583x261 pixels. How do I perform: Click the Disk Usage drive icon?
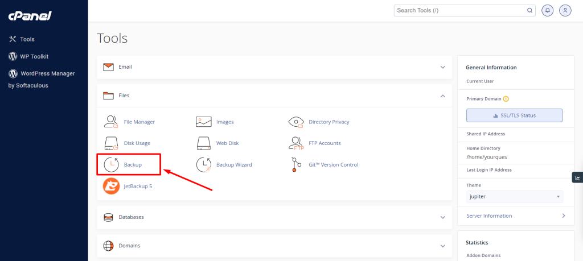tap(111, 143)
